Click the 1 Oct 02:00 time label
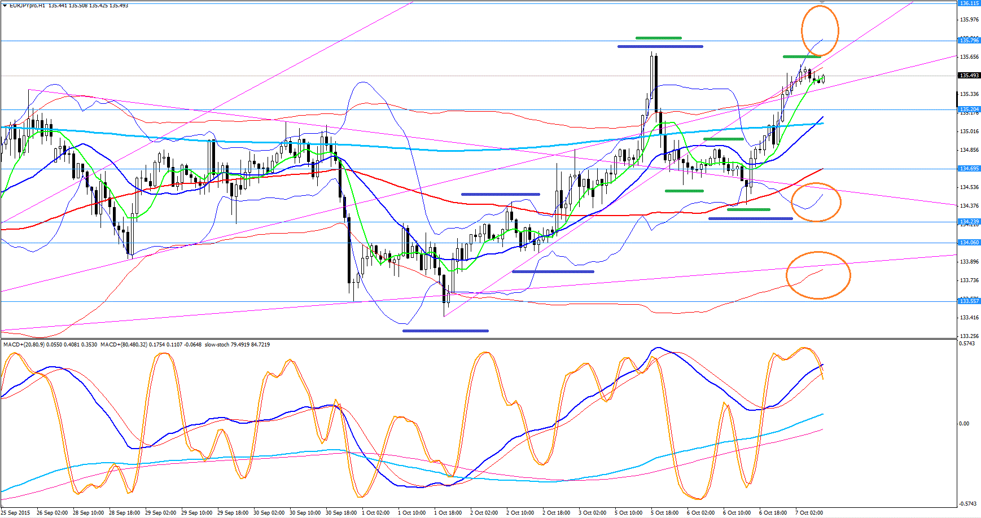The height and width of the screenshot is (518, 981). 375,513
